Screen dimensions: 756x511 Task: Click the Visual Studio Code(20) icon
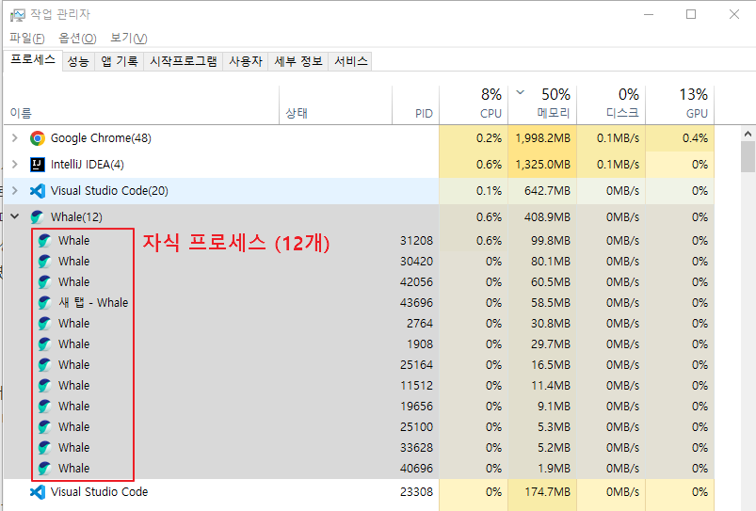38,191
